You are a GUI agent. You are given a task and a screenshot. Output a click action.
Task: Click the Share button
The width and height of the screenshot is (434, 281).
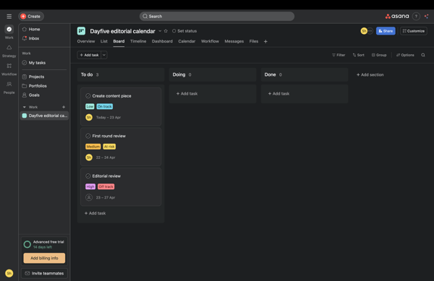click(x=386, y=31)
